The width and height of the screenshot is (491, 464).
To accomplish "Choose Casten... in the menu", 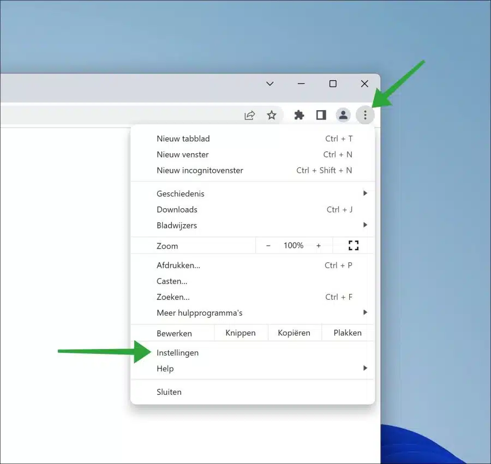I will pos(253,281).
